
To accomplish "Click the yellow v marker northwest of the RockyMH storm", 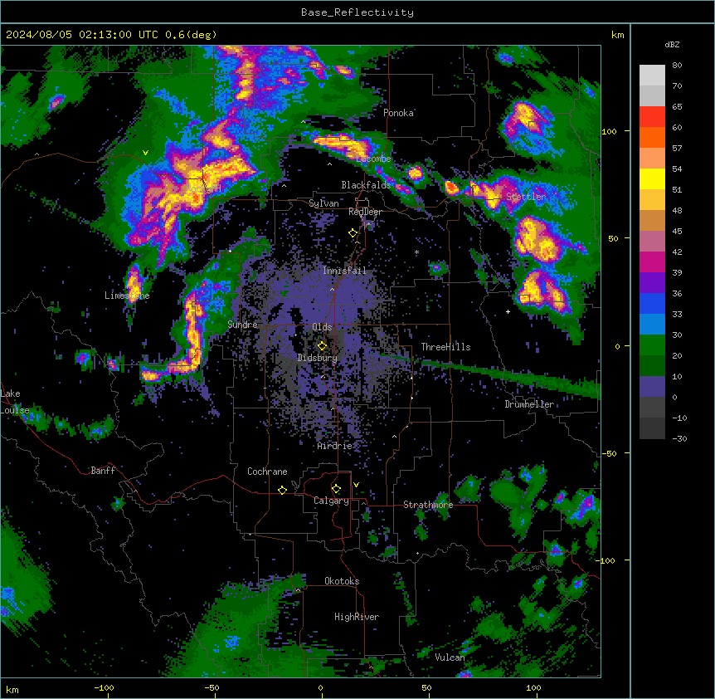I will click(x=145, y=153).
